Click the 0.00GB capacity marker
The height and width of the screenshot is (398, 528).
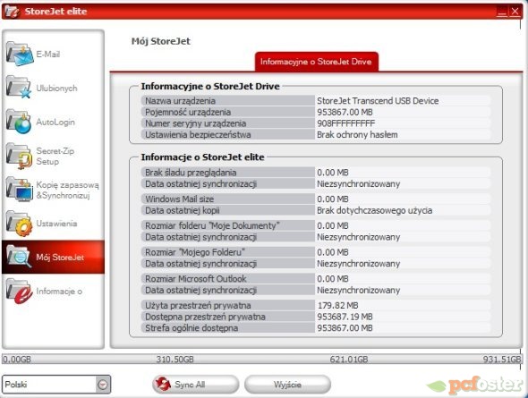point(17,360)
